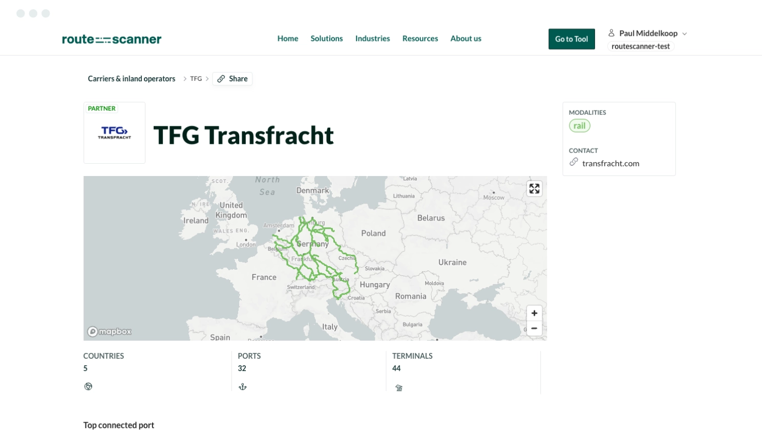Click the anchor icon under Ports
The image size is (762, 438).
click(243, 387)
